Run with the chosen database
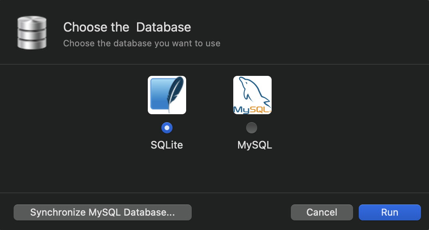This screenshot has width=429, height=230. (x=389, y=212)
